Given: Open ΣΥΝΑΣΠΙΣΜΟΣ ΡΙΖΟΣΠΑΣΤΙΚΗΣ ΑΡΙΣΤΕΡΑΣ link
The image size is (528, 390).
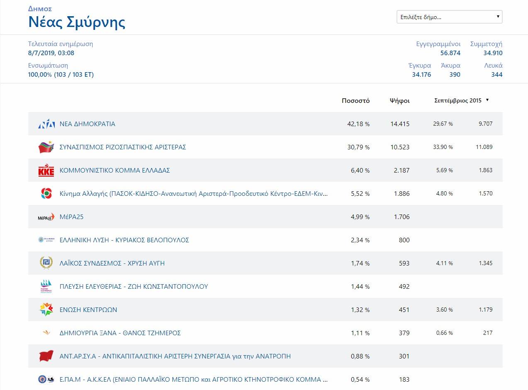Looking at the screenshot, I should point(123,147).
